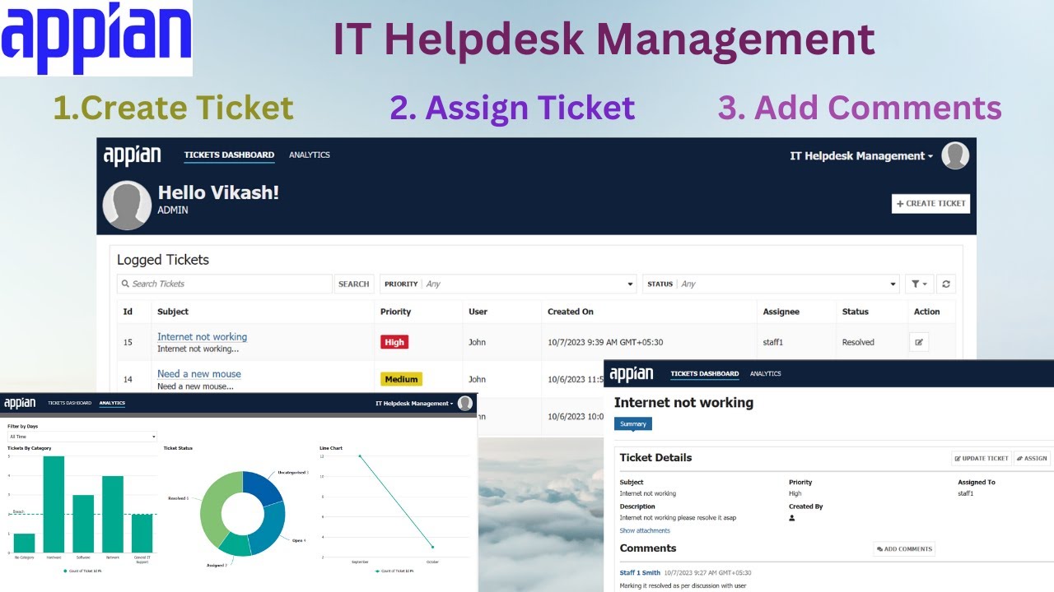Click the Add Comments button
Image resolution: width=1054 pixels, height=592 pixels.
[x=904, y=549]
